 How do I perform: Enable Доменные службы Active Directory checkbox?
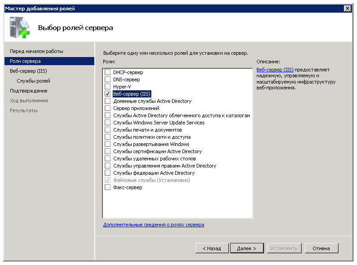(x=107, y=101)
